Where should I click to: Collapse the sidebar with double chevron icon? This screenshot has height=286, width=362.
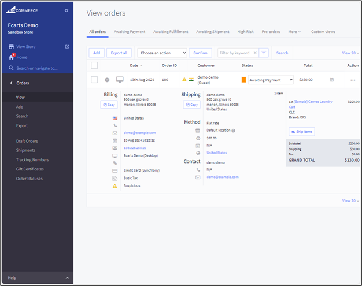[67, 10]
